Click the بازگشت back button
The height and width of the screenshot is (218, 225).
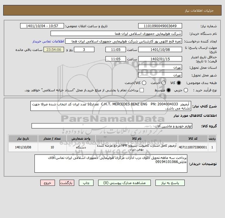[x=67, y=183]
